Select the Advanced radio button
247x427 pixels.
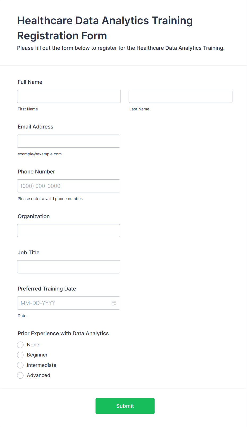(x=20, y=375)
